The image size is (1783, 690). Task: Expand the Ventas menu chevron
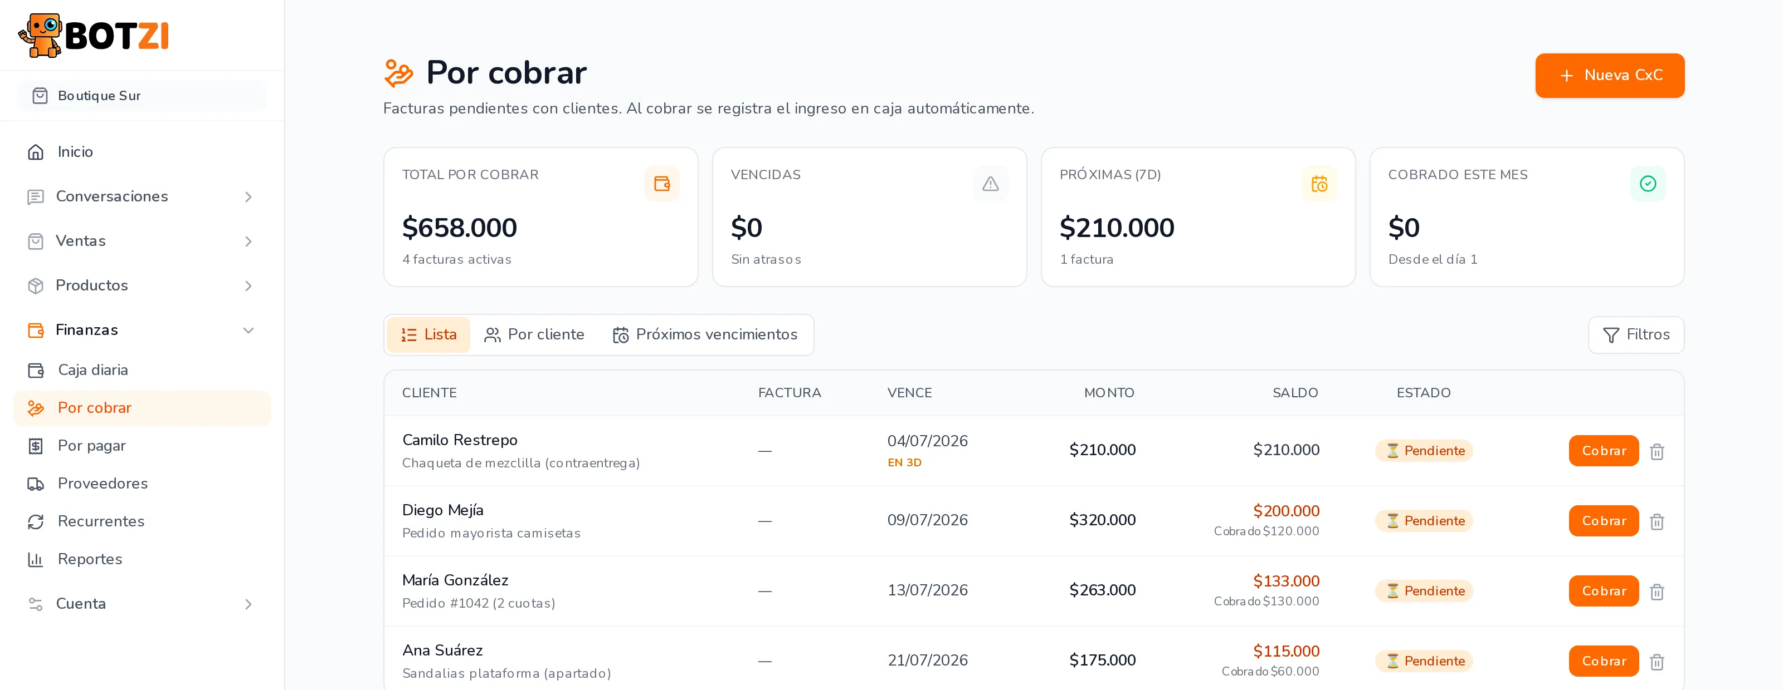tap(249, 241)
